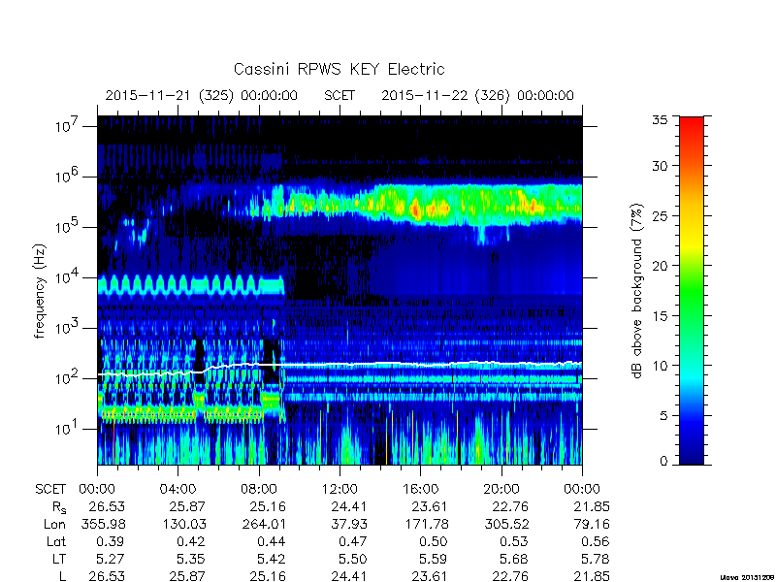Click the colorbar tick value 20

pos(660,265)
